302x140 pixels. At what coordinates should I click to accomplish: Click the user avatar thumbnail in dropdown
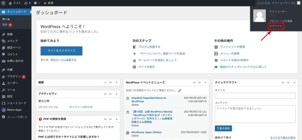[259, 16]
